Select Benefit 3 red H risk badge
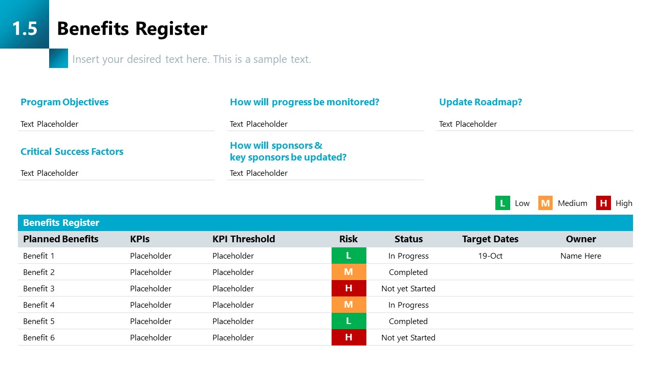The height and width of the screenshot is (368, 655). [348, 288]
